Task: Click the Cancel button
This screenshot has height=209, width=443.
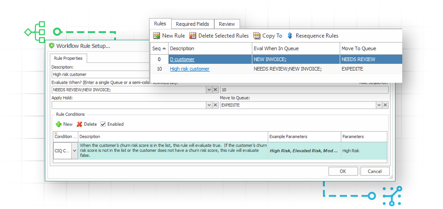Action: (375, 171)
